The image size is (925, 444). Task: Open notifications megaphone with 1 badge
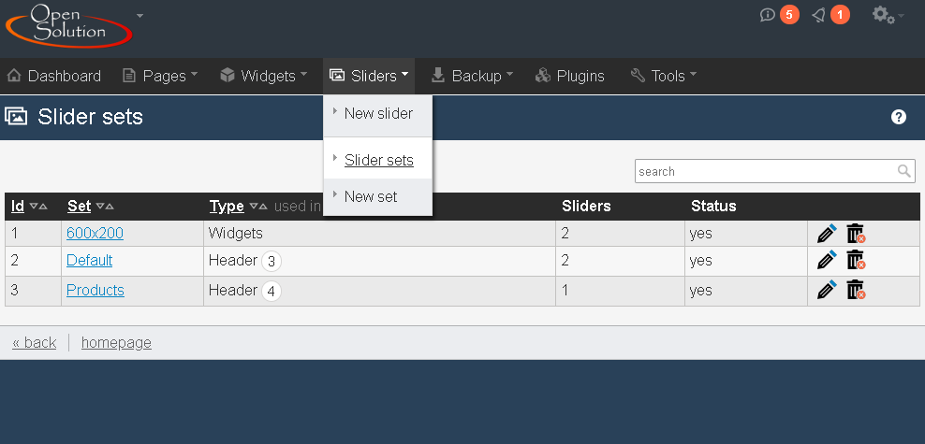point(830,15)
